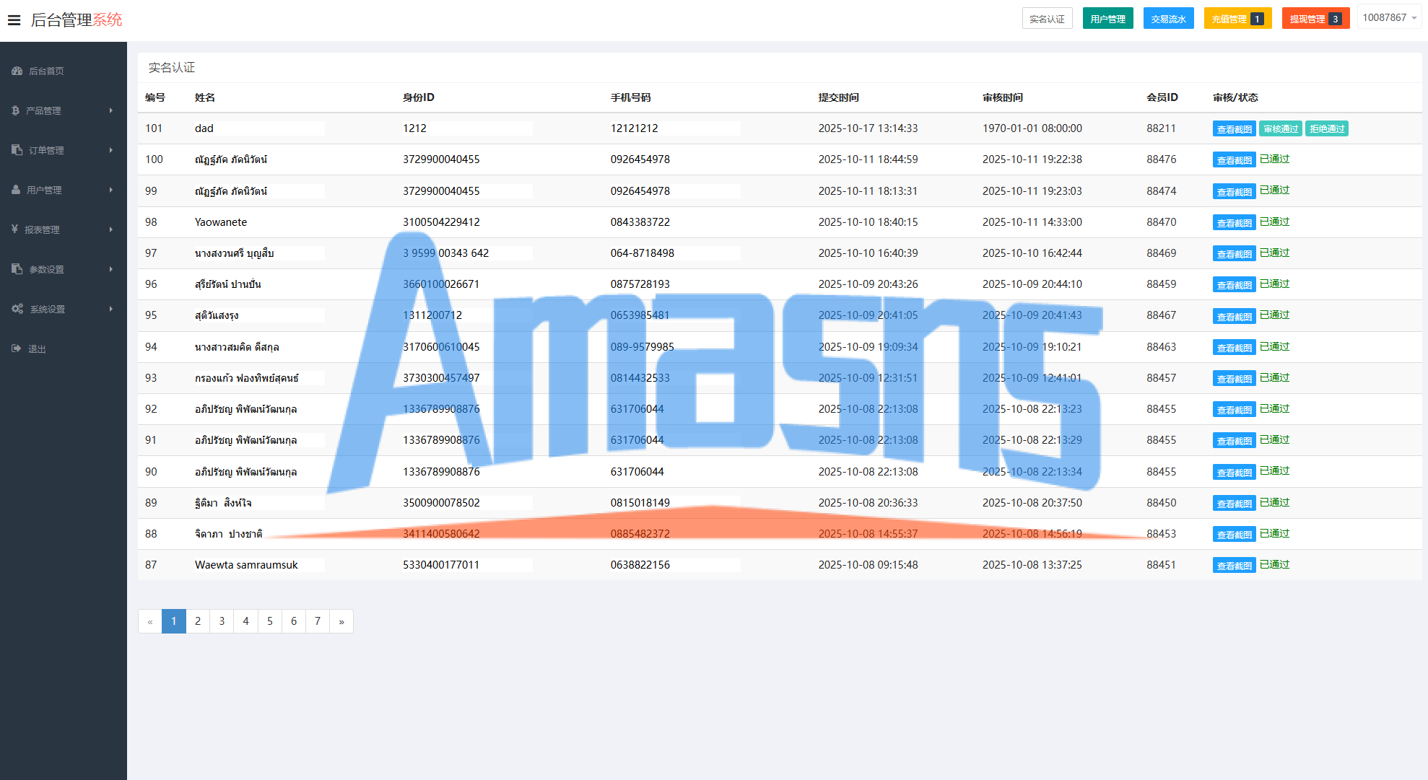This screenshot has height=780, width=1428.
Task: Click the 退出 logout icon
Action: pyautogui.click(x=17, y=349)
